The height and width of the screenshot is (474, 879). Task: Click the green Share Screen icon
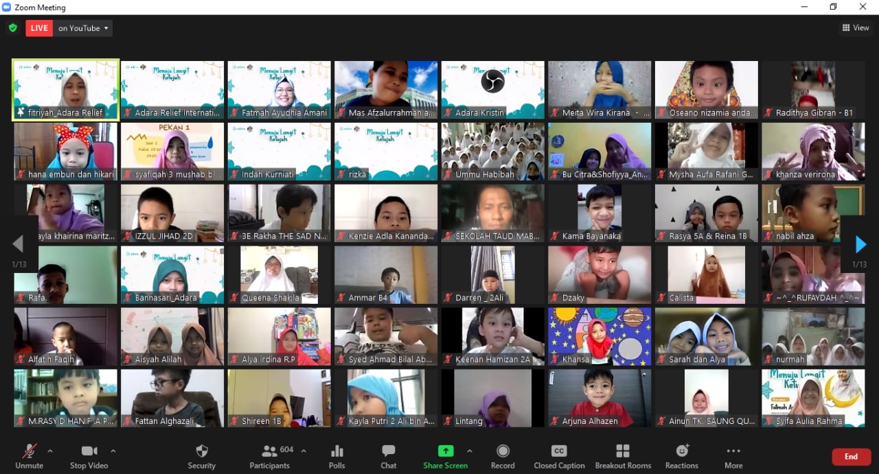click(x=446, y=451)
